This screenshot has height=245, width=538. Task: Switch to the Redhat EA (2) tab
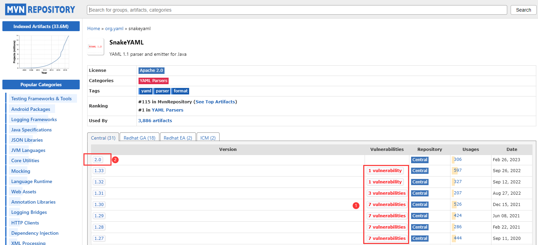point(178,138)
